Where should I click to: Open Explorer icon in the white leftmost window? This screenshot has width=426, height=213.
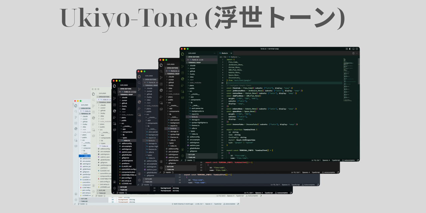tap(76, 105)
